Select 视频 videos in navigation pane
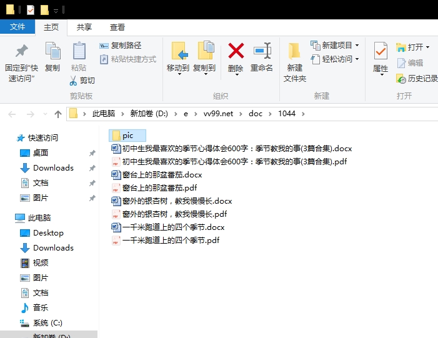The width and height of the screenshot is (438, 338). [x=34, y=263]
